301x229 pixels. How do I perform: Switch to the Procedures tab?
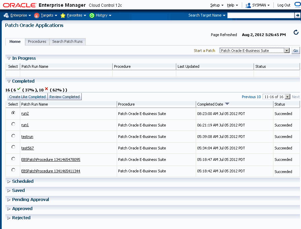click(37, 41)
